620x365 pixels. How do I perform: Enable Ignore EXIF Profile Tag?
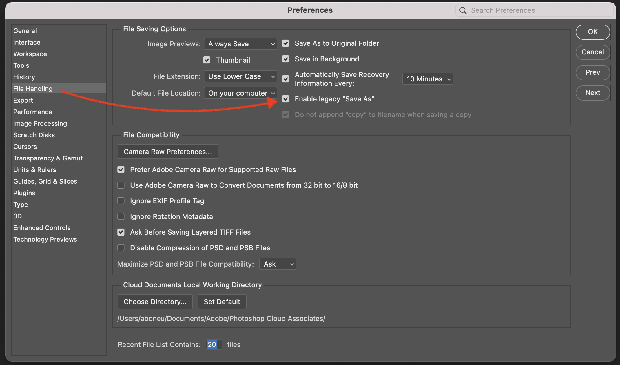tap(121, 201)
